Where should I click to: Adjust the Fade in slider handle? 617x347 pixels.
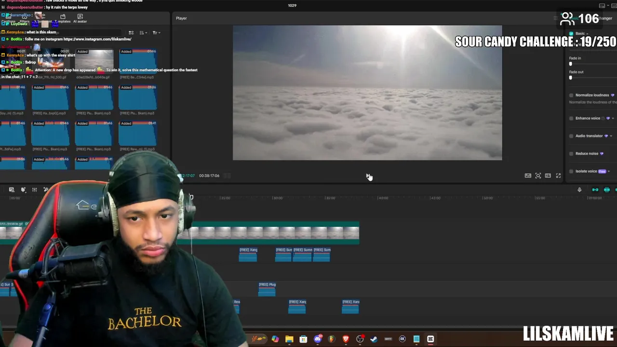coord(571,64)
